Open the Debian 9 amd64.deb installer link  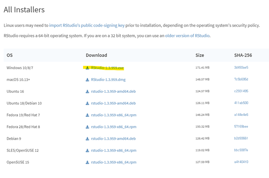coord(113,139)
